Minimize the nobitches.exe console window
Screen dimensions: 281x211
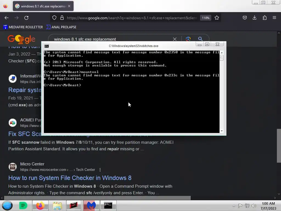(199, 44)
